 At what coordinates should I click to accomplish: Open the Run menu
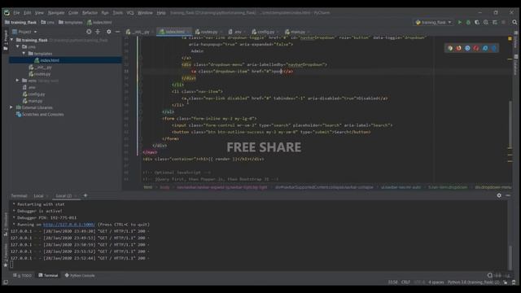(105, 13)
